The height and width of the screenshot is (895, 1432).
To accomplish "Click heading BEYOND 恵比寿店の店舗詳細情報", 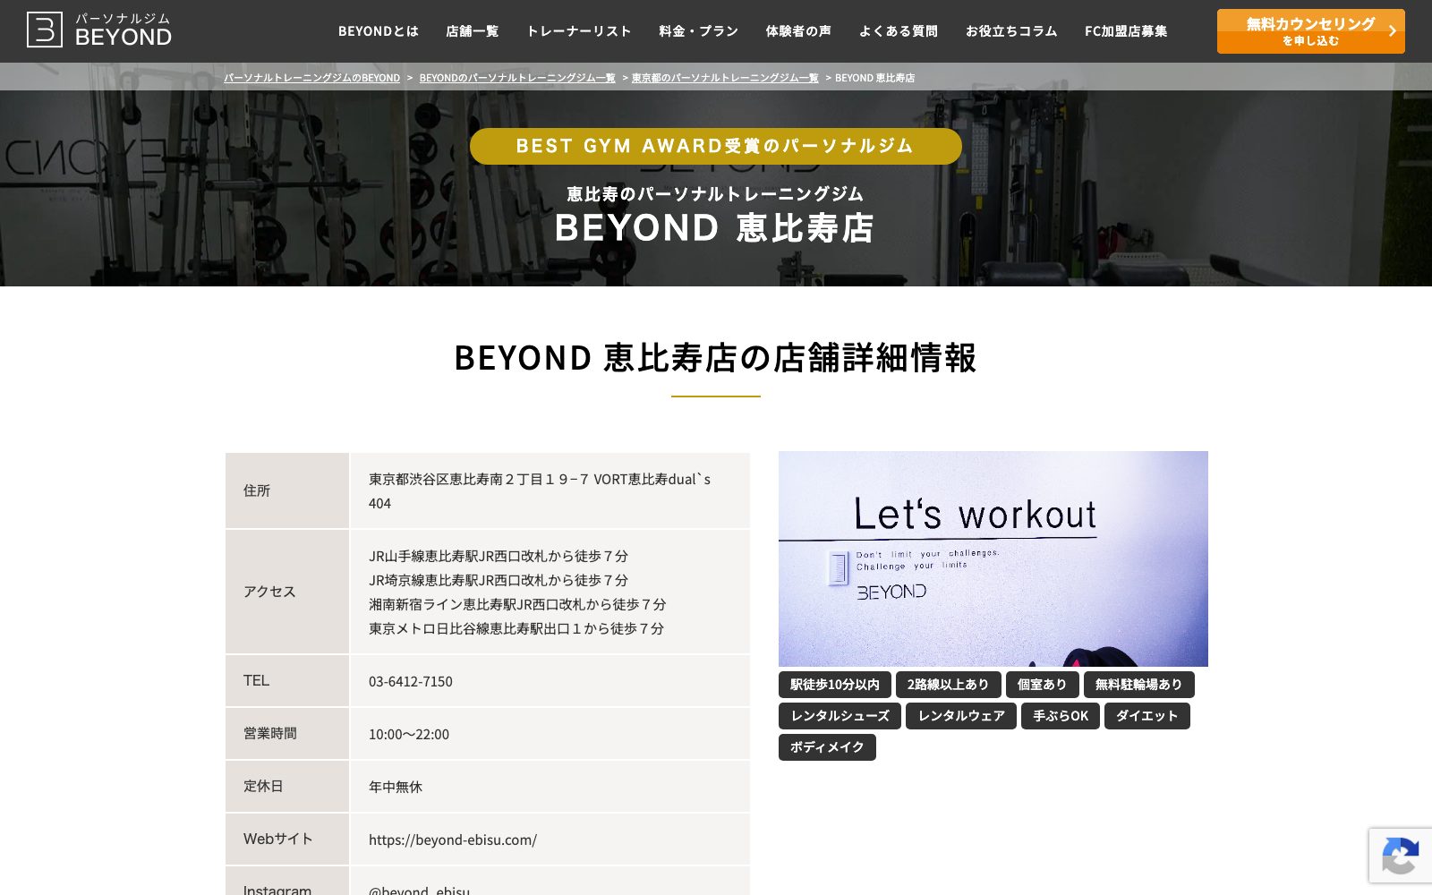I will click(715, 358).
